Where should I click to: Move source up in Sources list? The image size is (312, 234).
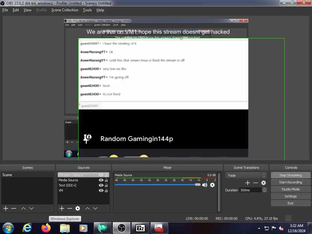[x=87, y=208]
